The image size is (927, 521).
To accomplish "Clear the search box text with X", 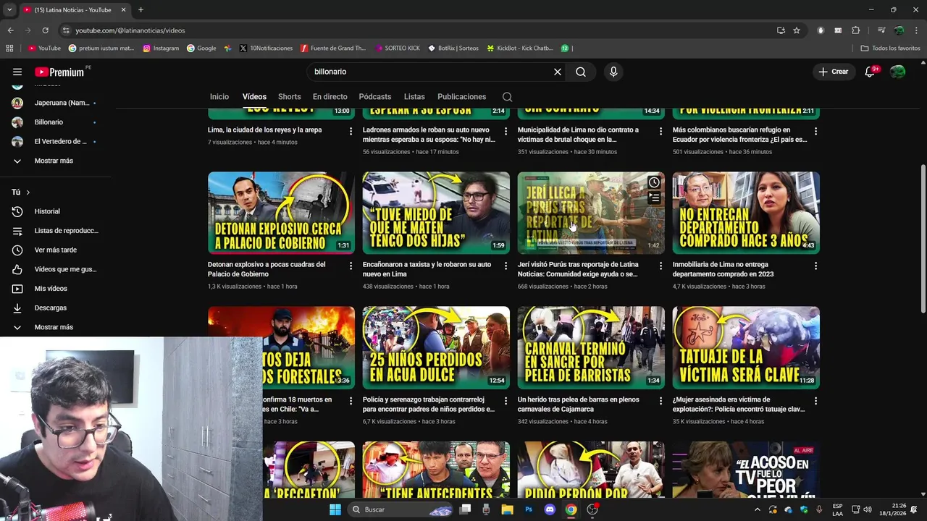I will pyautogui.click(x=558, y=72).
